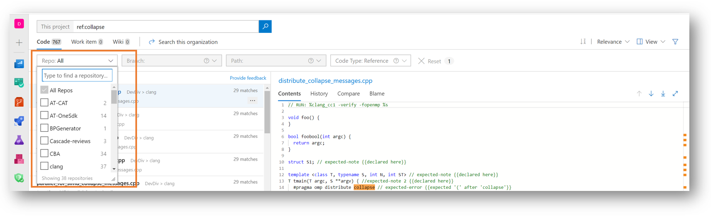Open the Code Type: Reference dropdown
Viewport: 711px width, 220px height.
click(370, 61)
